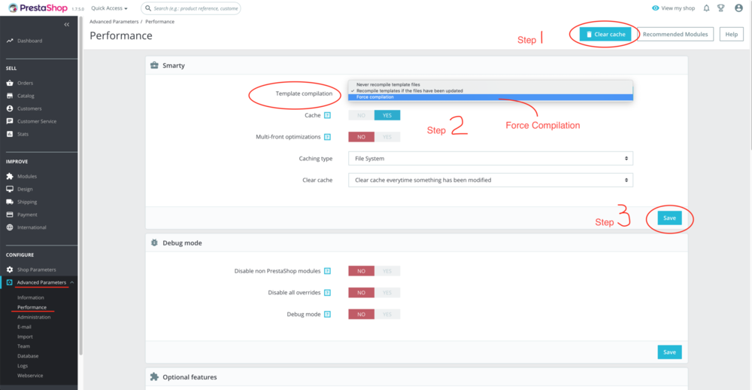The height and width of the screenshot is (390, 752).
Task: Click the View my shop link
Action: [673, 8]
